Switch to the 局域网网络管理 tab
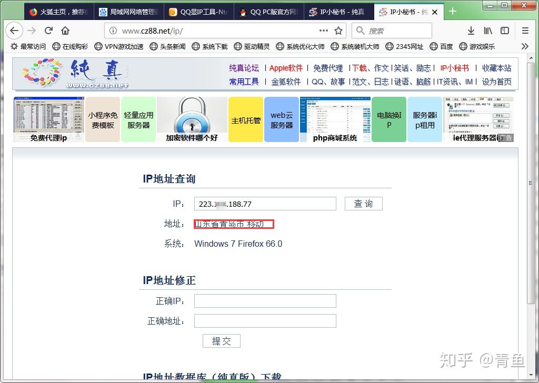Image resolution: width=539 pixels, height=383 pixels. pos(129,12)
